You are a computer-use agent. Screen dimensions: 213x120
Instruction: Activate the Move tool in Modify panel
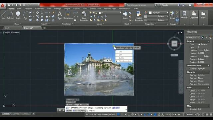click(x=38, y=13)
